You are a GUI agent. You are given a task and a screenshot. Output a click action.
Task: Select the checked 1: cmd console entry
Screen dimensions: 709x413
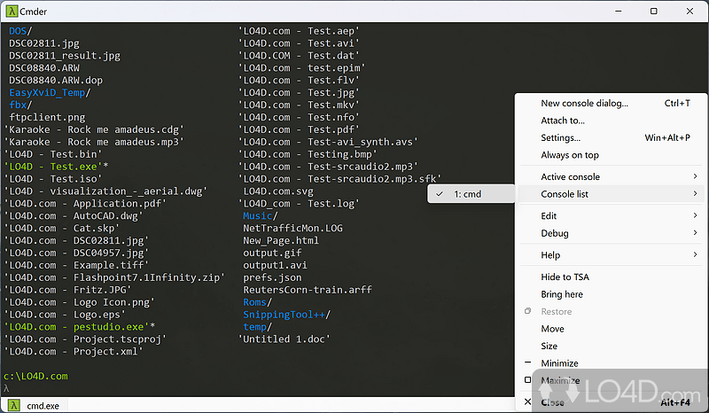click(471, 194)
